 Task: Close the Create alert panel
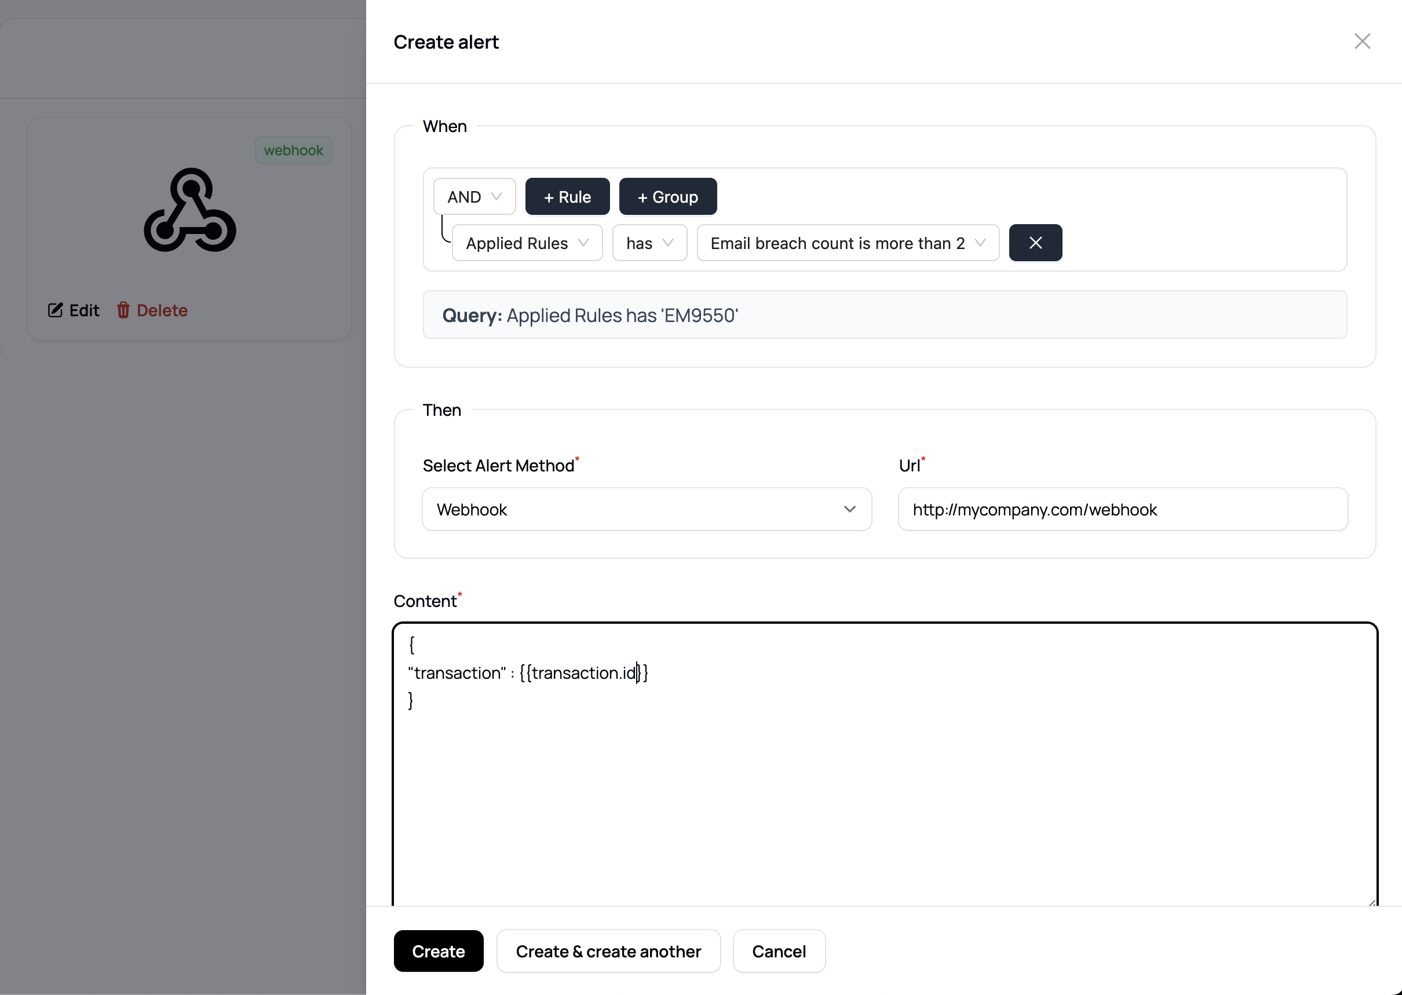(x=1361, y=42)
